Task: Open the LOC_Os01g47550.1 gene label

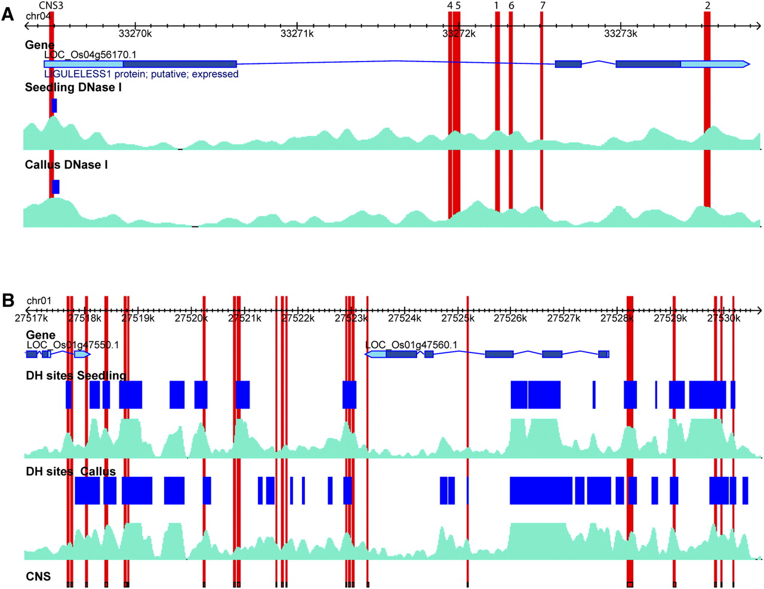Action: [73, 345]
